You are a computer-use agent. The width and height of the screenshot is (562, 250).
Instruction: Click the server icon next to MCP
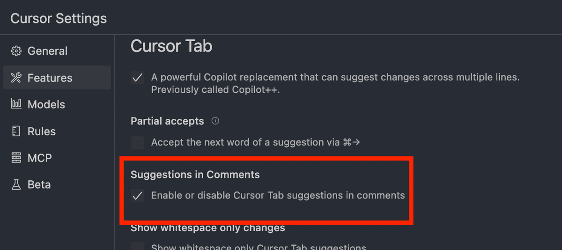pyautogui.click(x=16, y=158)
